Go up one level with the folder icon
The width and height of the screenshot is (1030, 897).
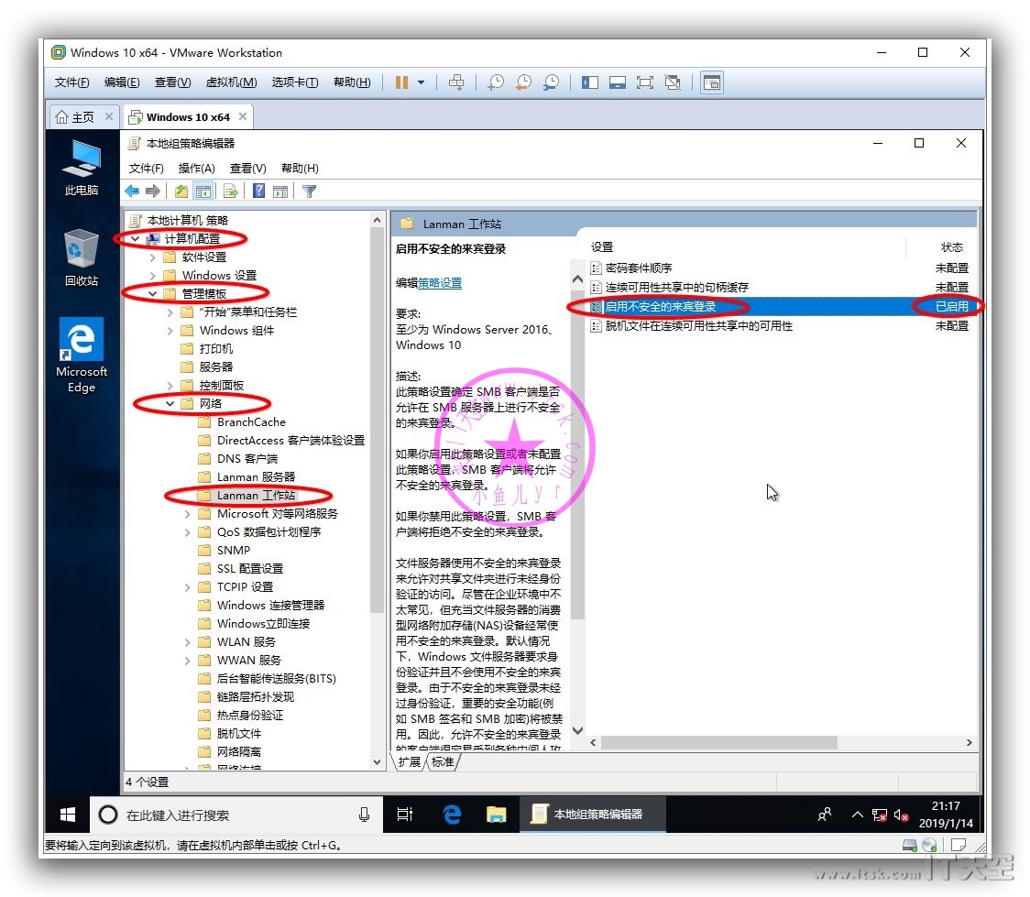(x=181, y=191)
